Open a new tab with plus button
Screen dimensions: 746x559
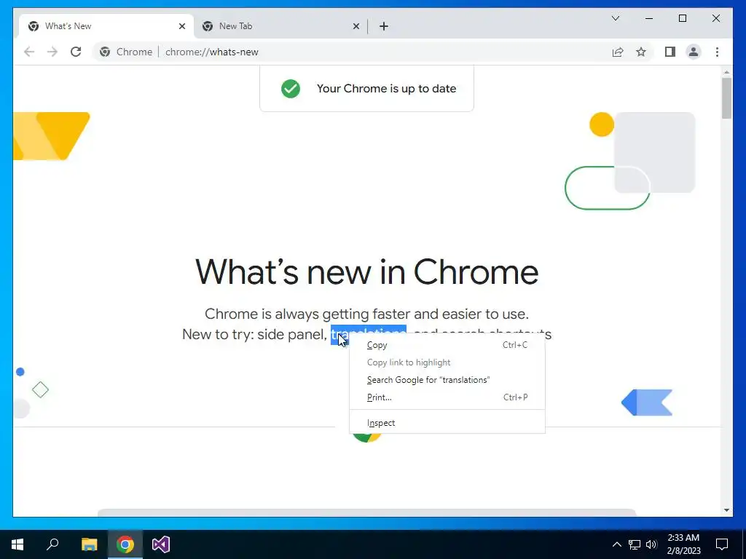pos(384,26)
